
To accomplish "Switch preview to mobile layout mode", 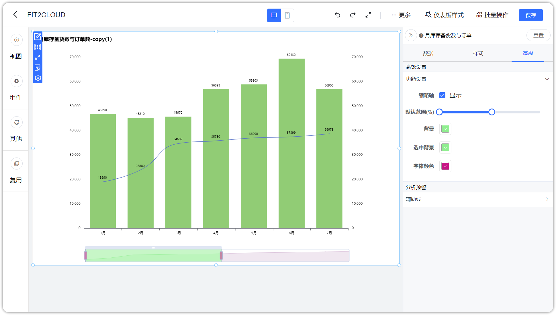I will pos(287,15).
